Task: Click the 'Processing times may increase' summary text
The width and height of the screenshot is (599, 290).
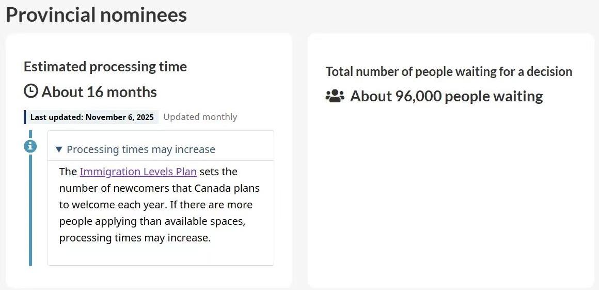Action: coord(140,149)
